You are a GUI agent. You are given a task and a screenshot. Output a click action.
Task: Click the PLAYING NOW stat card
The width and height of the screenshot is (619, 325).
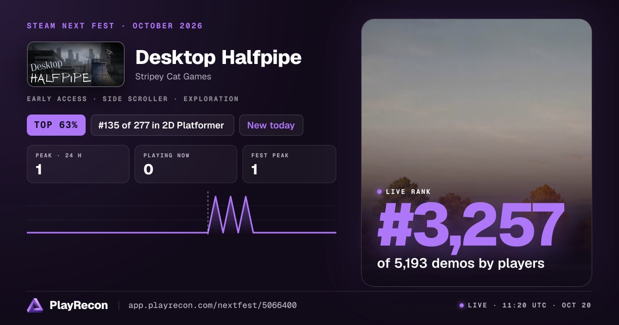pos(186,164)
